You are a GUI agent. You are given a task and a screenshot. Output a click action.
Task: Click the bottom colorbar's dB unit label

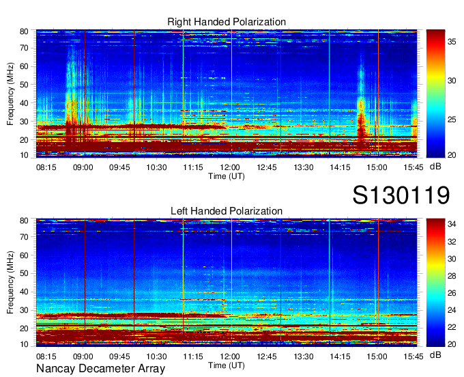pyautogui.click(x=435, y=354)
